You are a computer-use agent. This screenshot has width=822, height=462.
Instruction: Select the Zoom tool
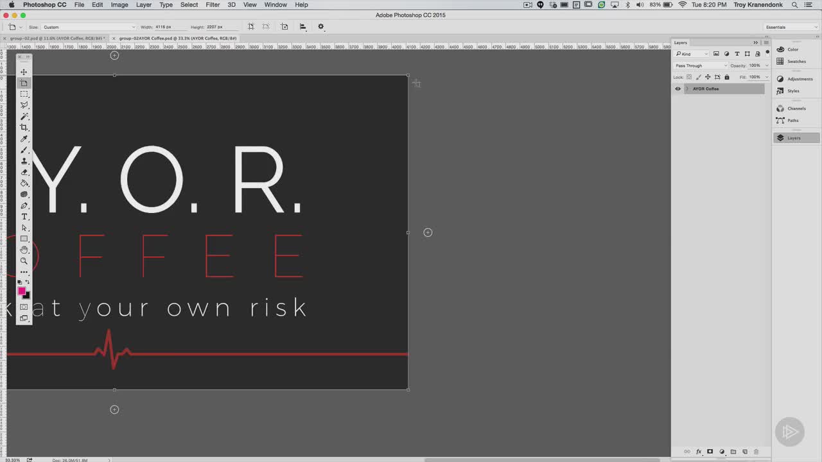click(x=24, y=261)
